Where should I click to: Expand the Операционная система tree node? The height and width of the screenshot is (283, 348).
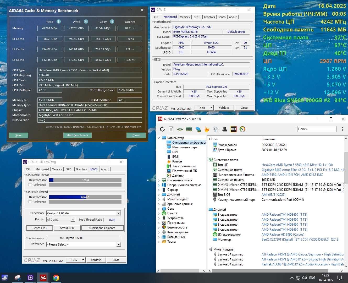pos(159,185)
